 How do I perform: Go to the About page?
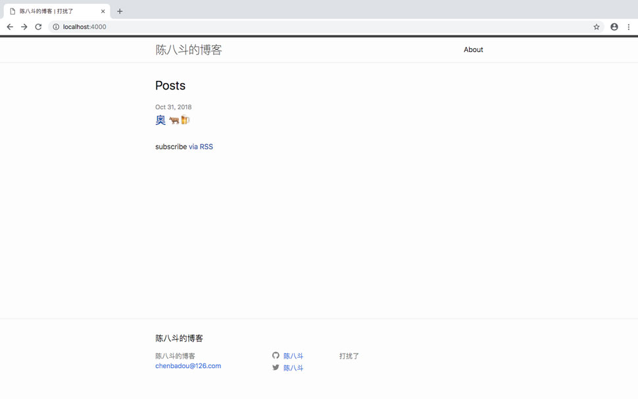[x=473, y=49]
